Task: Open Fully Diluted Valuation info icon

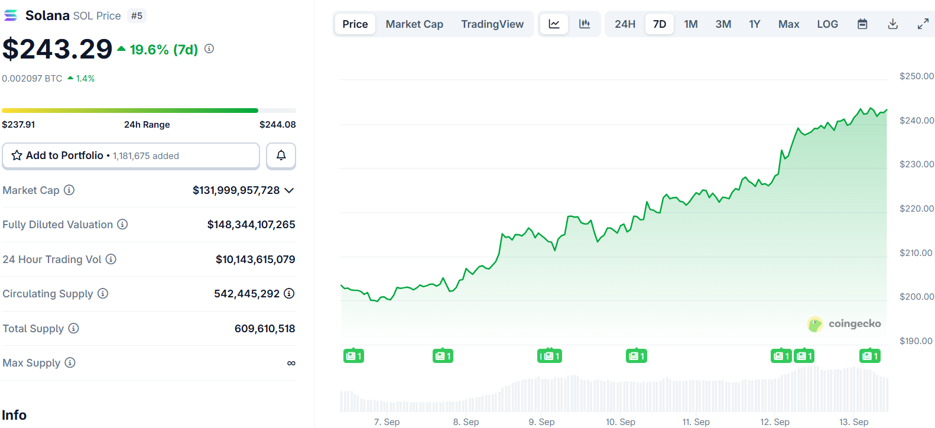Action: click(x=122, y=224)
